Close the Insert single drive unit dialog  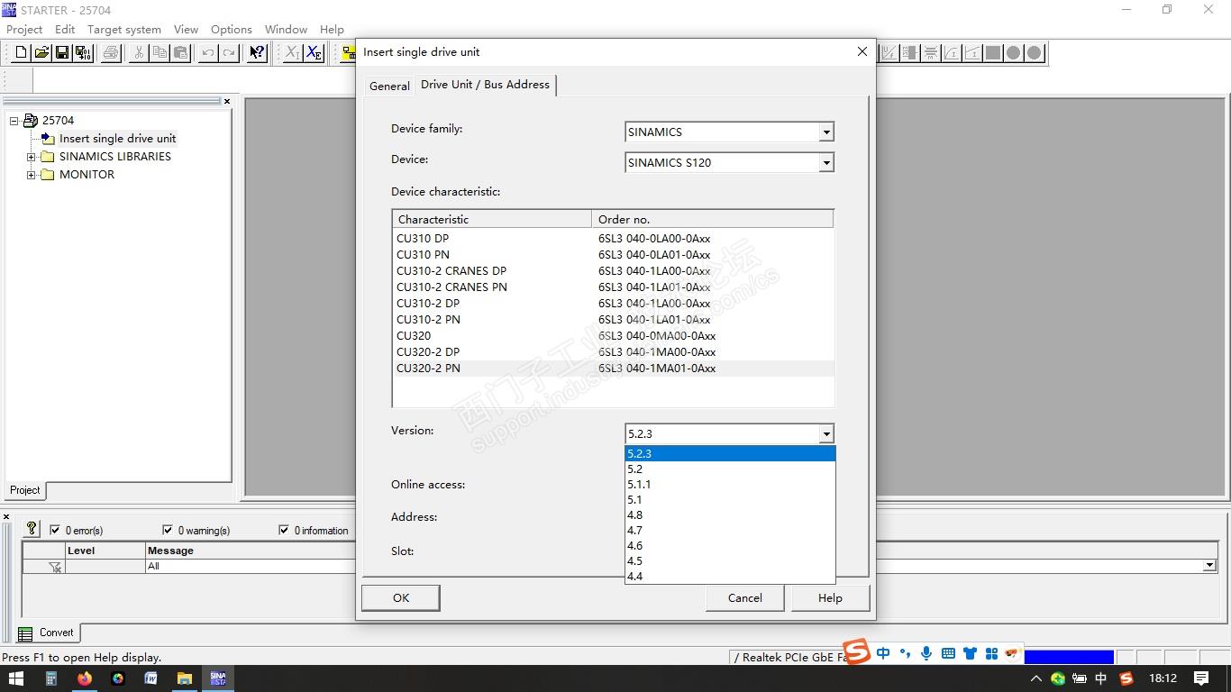pos(862,52)
